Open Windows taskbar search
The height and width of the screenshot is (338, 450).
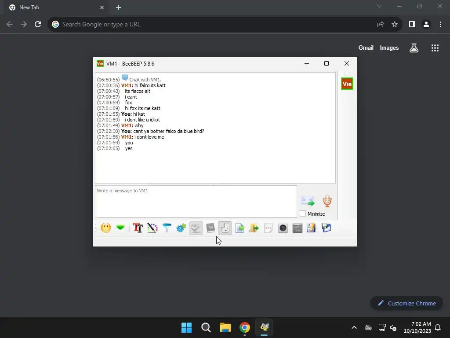206,327
